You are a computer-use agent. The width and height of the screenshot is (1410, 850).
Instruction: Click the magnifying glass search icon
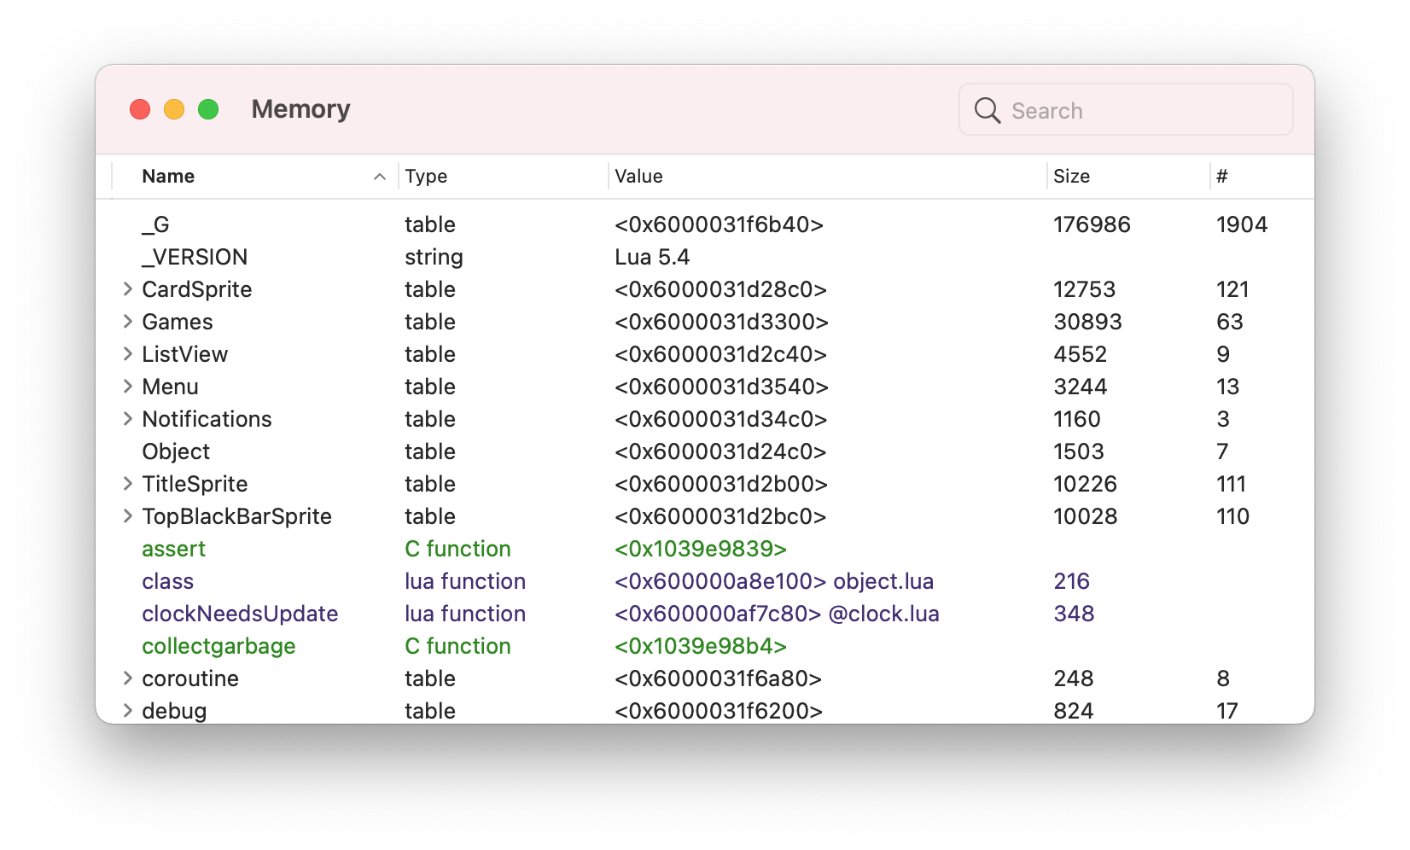pyautogui.click(x=987, y=110)
